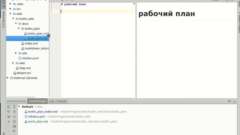Expand External Libraries node arrow
Viewport: 240px width, 135px height.
7,78
